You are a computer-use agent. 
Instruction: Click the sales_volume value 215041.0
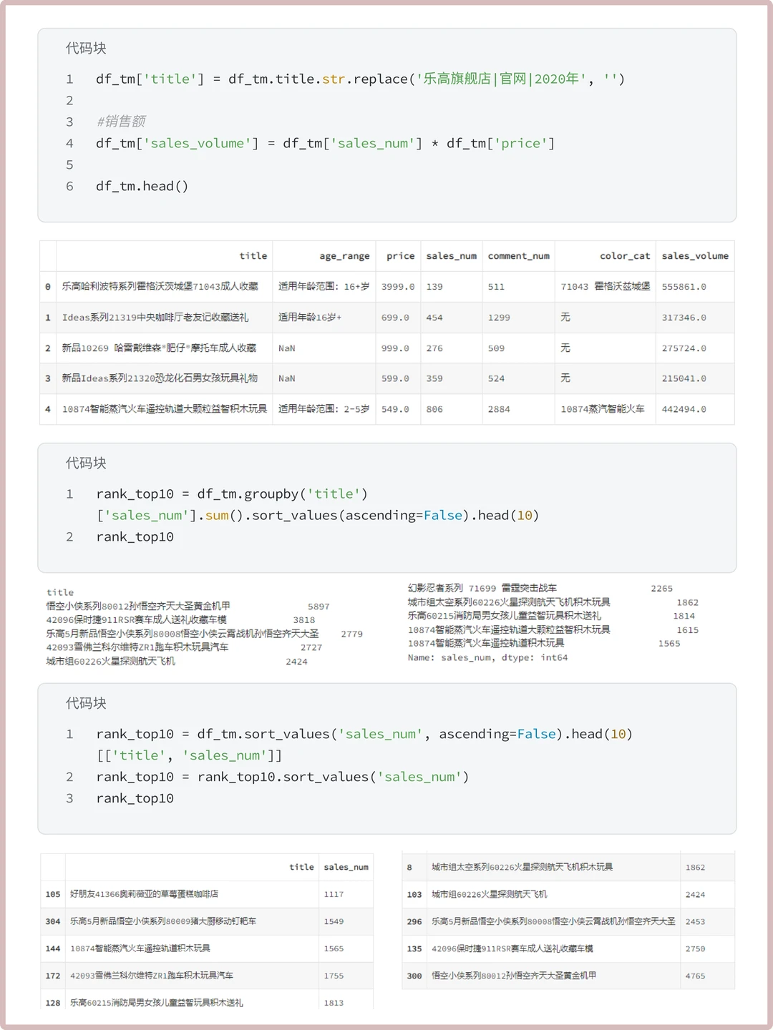pyautogui.click(x=684, y=378)
